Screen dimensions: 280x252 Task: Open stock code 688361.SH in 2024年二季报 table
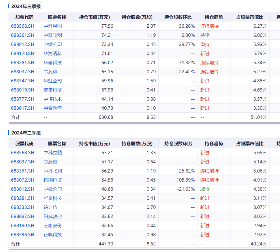(22, 171)
